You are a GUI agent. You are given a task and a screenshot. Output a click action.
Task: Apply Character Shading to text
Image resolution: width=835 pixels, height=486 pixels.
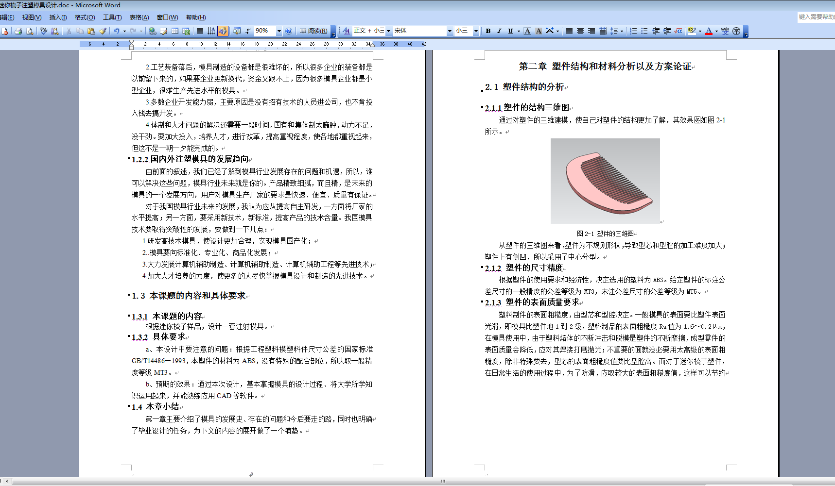click(x=539, y=31)
